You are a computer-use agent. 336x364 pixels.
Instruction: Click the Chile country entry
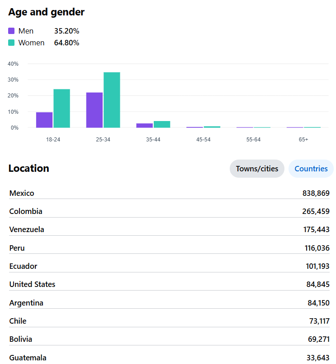[x=18, y=321]
